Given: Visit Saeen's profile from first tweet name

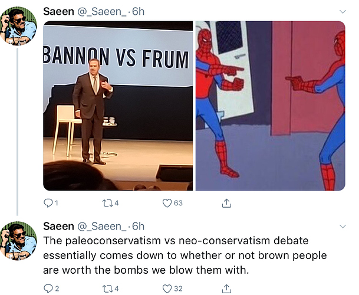Looking at the screenshot, I should [58, 11].
